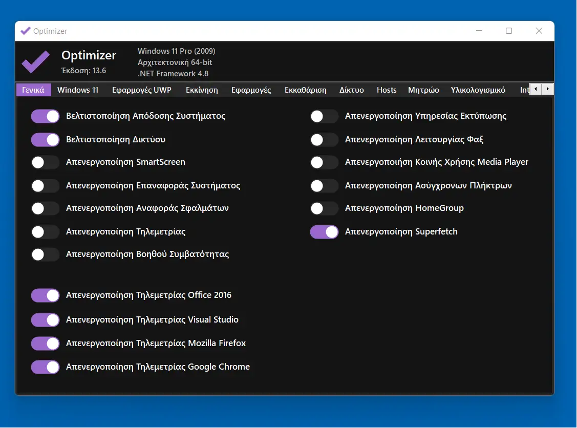Image resolution: width=577 pixels, height=428 pixels.
Task: Toggle Τηλεμετρίας Google Chrome switch
Action: 45,367
